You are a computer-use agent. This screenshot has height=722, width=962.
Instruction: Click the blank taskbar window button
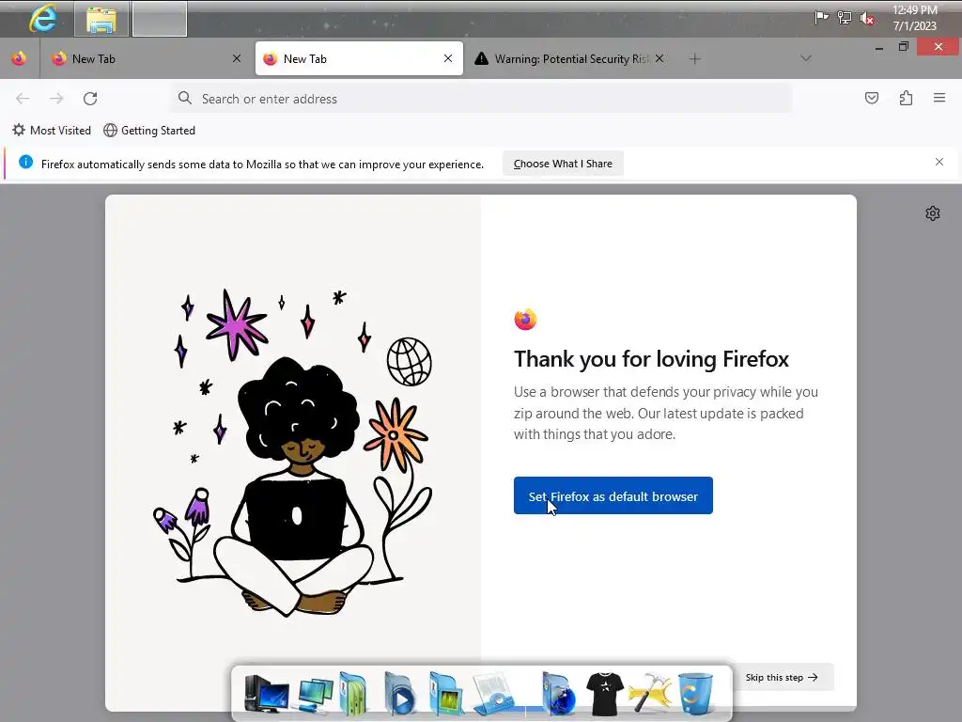160,19
